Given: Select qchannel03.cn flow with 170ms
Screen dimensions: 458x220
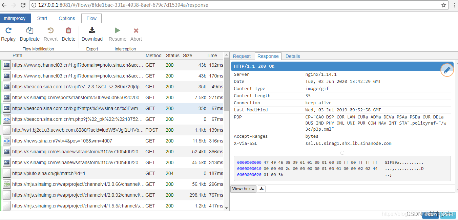Looking at the screenshot, I should pyautogui.click(x=112, y=76).
